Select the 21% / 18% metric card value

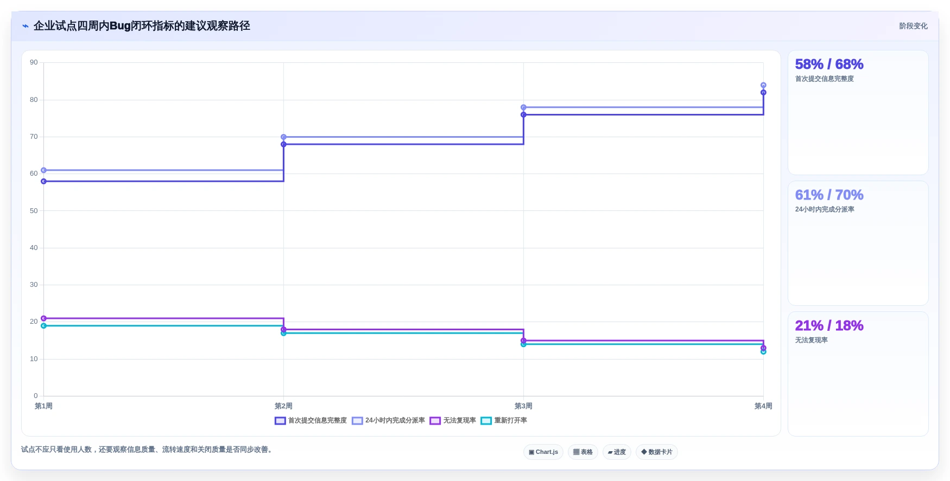pos(829,325)
